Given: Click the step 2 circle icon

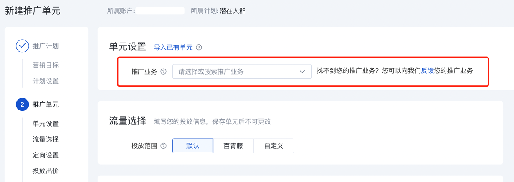Looking at the screenshot, I should coord(22,104).
